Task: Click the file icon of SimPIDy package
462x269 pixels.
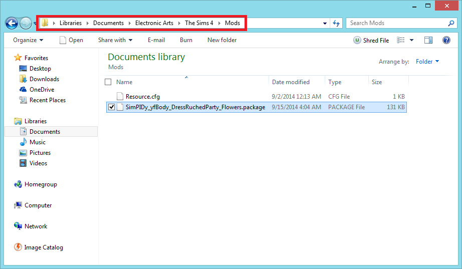Action: pos(120,107)
